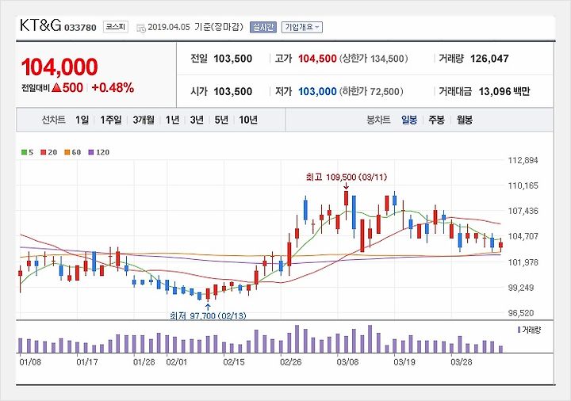The width and height of the screenshot is (571, 401).
Task: Click the 거래대금 13,096 백만 value
Action: 504,91
